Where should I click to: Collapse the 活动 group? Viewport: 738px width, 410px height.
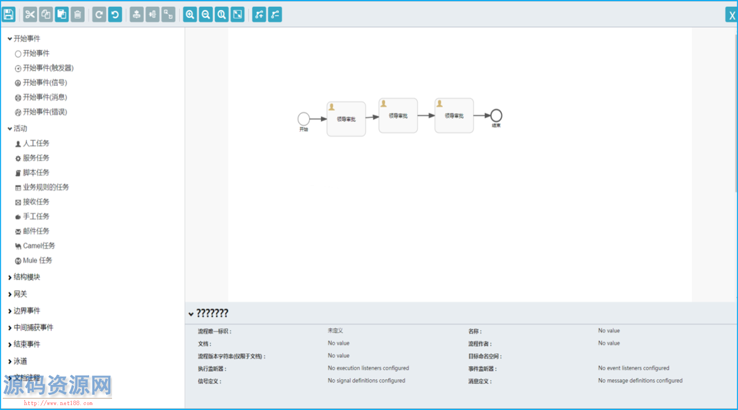click(17, 128)
